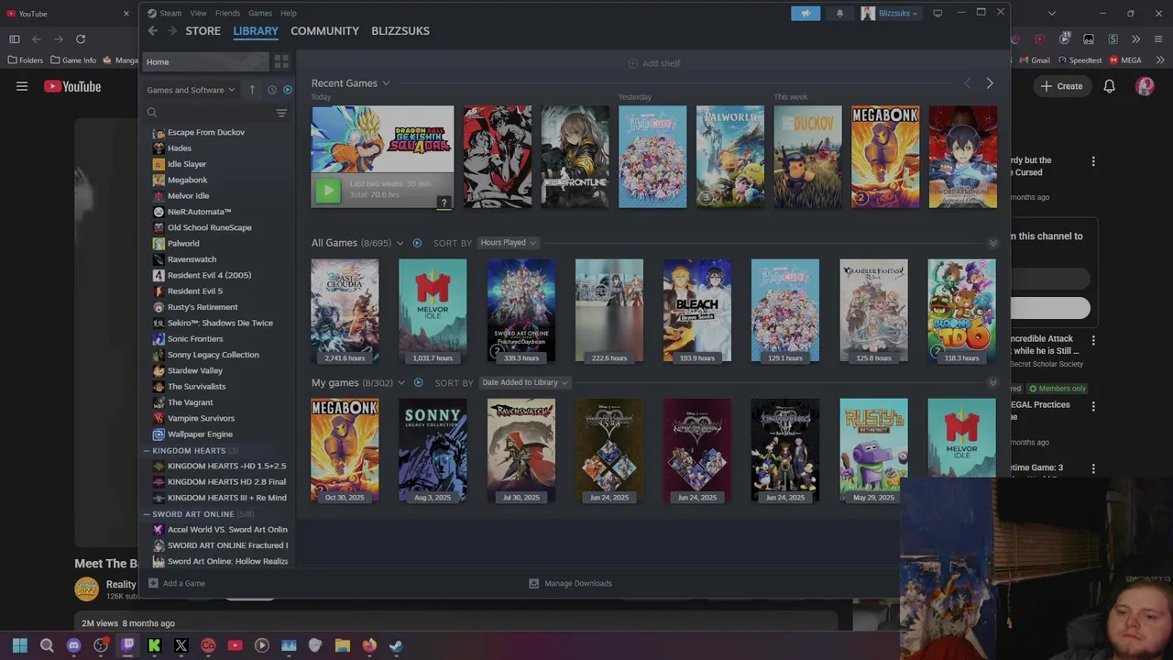1173x660 pixels.
Task: Play the Dragon Ball Gekishin Squadra game
Action: [x=327, y=190]
